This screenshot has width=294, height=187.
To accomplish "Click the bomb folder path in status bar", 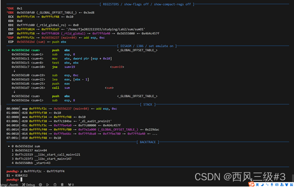I will pos(9,185).
